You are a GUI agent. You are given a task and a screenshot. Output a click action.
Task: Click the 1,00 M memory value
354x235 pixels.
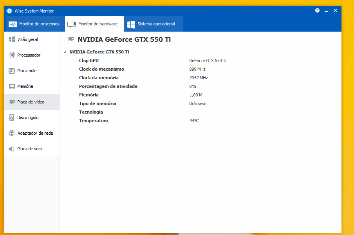[196, 95]
